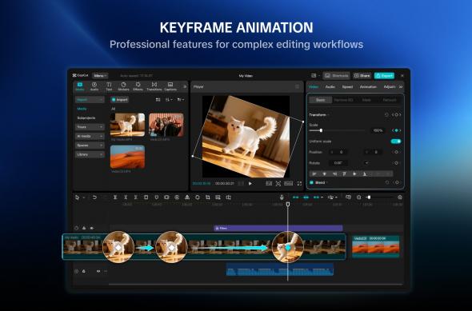Collapse the Import sidebar dropdown
Viewport: 472px width, 311px height.
tap(90, 100)
